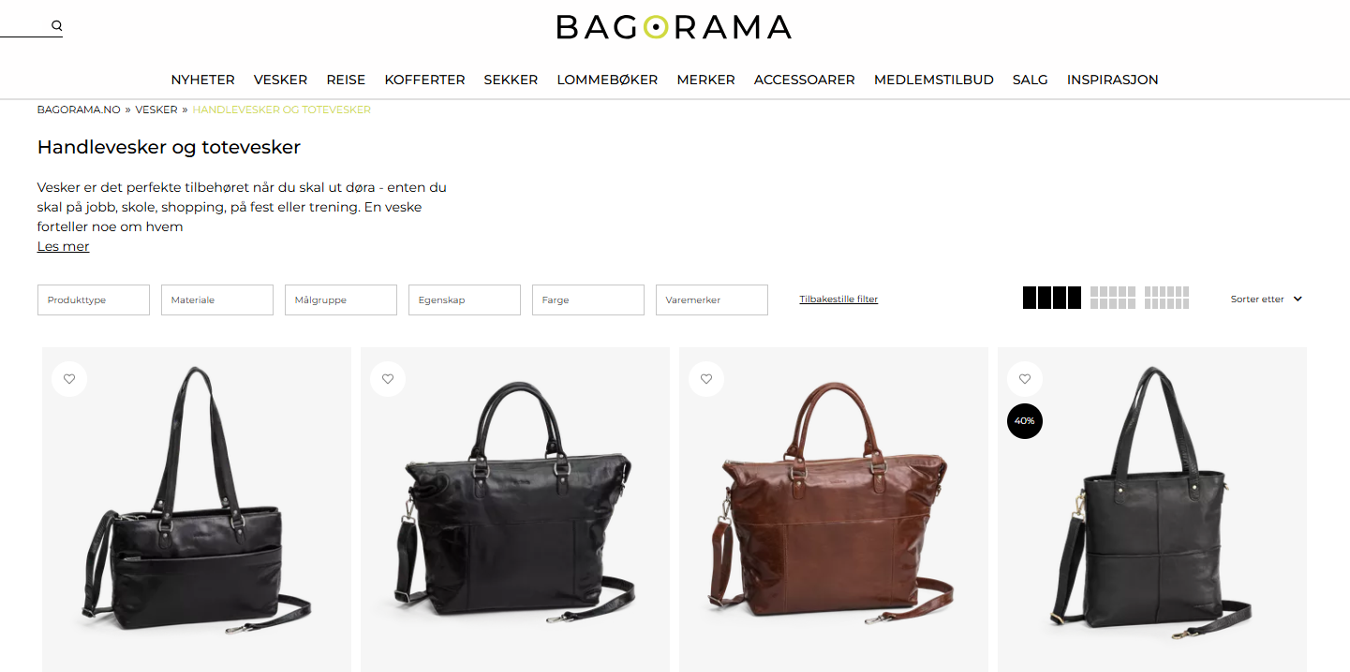The height and width of the screenshot is (672, 1350).
Task: Click the Bagorama logo
Action: click(x=674, y=26)
